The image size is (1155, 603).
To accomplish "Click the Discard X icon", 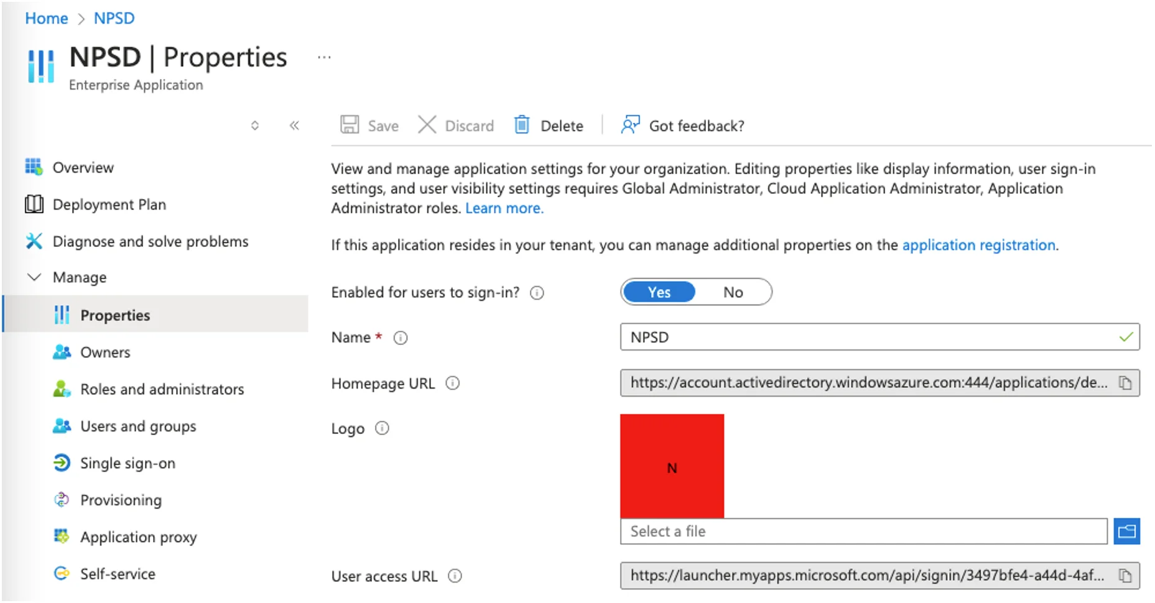I will point(427,125).
